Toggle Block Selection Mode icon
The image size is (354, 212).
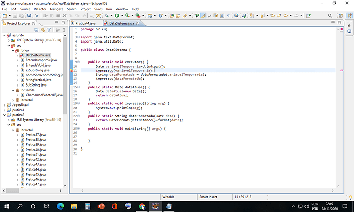pyautogui.click(x=222, y=16)
